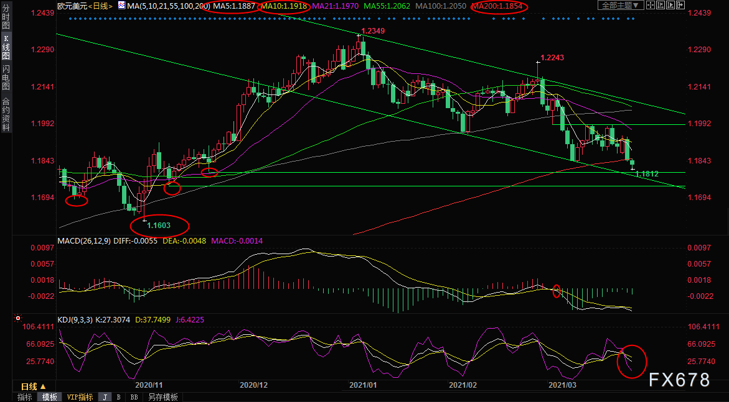This screenshot has width=729, height=402.
Task: Select the 指标 bottom tab
Action: [x=25, y=397]
